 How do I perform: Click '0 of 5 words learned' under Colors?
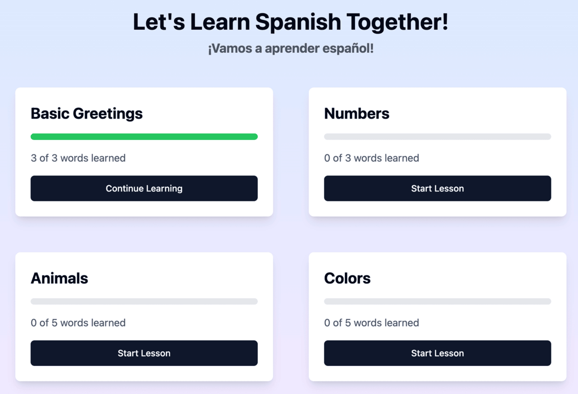pyautogui.click(x=371, y=323)
